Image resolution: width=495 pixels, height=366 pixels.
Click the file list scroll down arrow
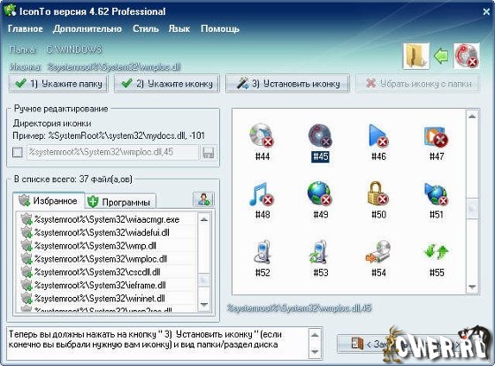[x=204, y=305]
